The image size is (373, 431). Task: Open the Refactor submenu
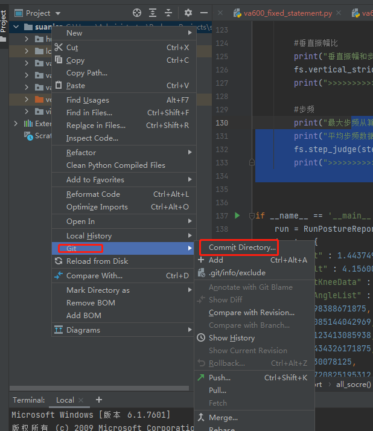coord(124,153)
